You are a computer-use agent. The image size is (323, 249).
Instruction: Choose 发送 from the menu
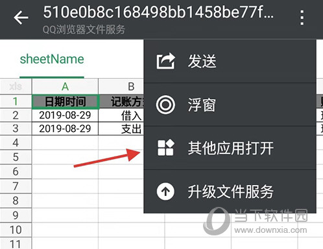click(230, 61)
